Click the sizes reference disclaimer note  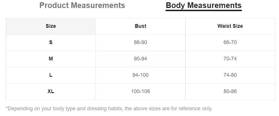point(109,109)
